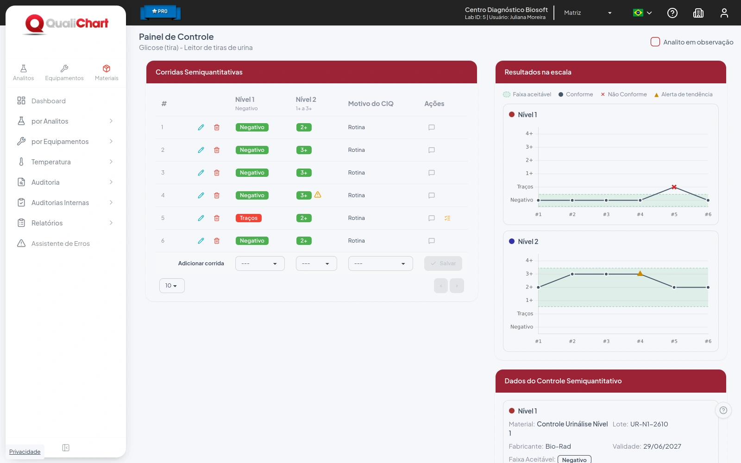Image resolution: width=741 pixels, height=463 pixels.
Task: Click the pencil icon for run 3
Action: click(201, 173)
